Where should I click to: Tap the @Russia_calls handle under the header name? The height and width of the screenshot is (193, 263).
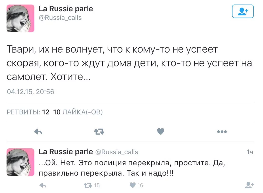(x=60, y=18)
